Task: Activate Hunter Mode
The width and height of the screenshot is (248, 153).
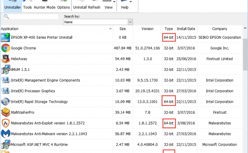Action: 45,6
